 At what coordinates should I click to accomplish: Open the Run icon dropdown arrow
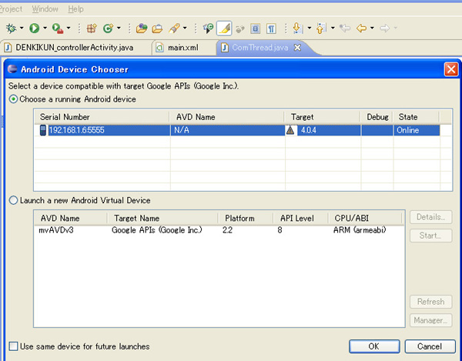[45, 28]
